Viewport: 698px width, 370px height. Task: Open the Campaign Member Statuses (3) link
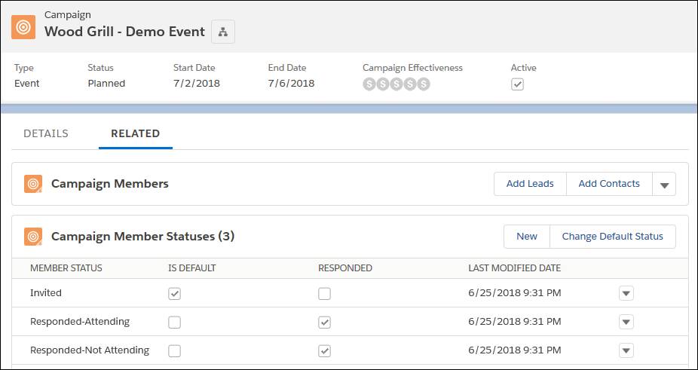pos(143,236)
